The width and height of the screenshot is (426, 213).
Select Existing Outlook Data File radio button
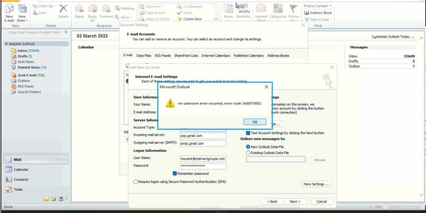248,153
